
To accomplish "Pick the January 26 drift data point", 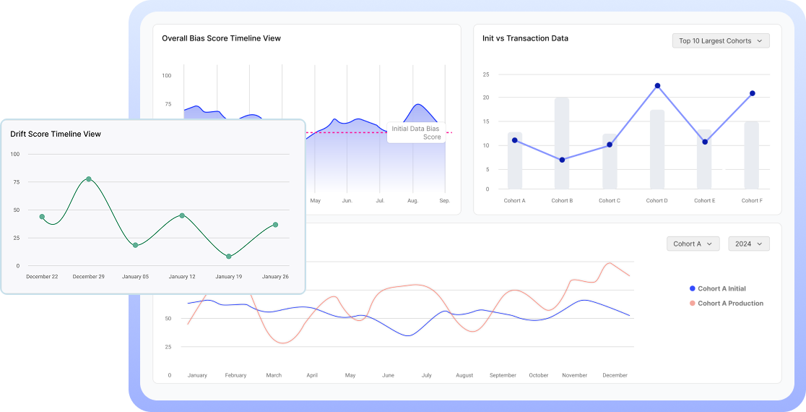I will pyautogui.click(x=275, y=225).
